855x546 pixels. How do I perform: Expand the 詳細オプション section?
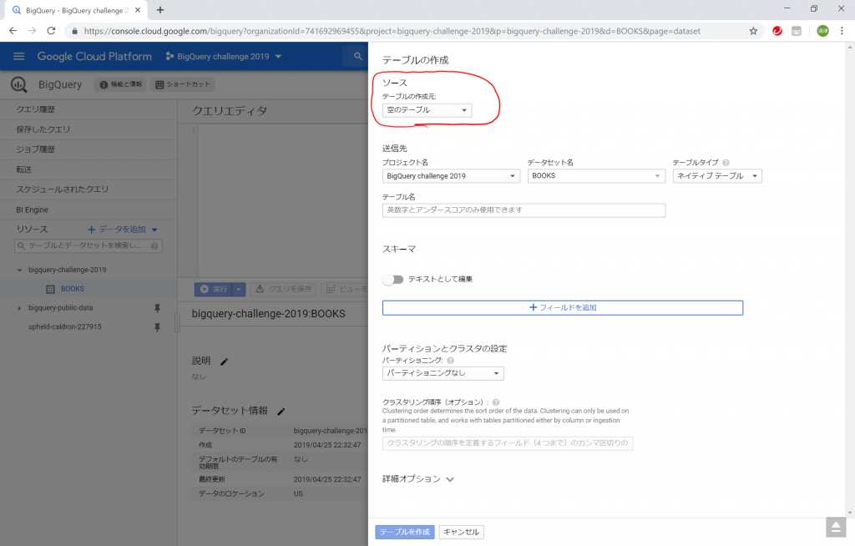(417, 479)
